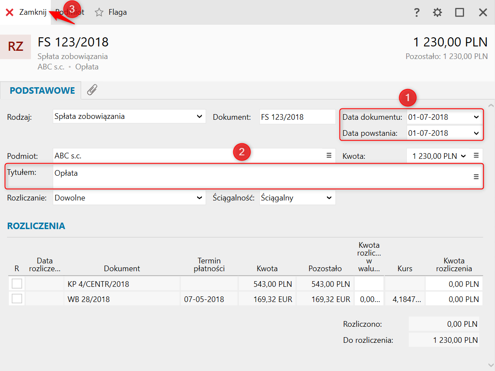Click the hamburger icon in Podmiot field
The image size is (495, 371).
coord(329,155)
